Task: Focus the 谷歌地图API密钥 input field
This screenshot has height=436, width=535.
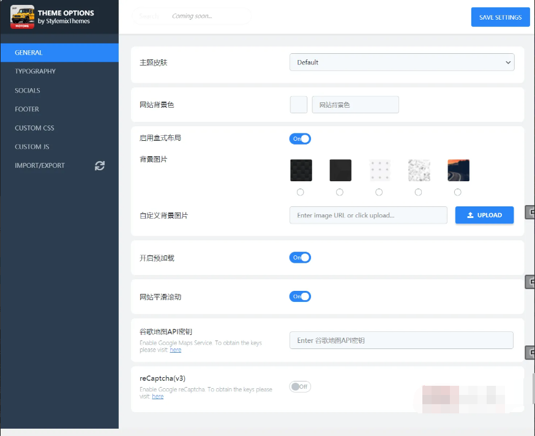Action: point(402,340)
